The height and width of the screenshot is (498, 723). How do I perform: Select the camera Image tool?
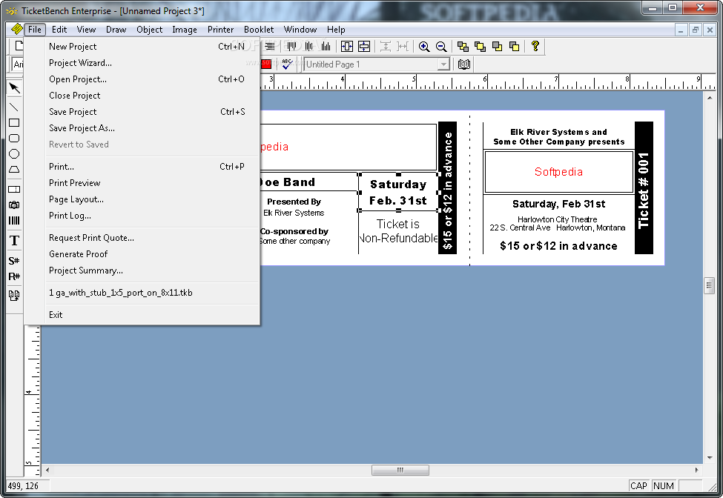14,205
